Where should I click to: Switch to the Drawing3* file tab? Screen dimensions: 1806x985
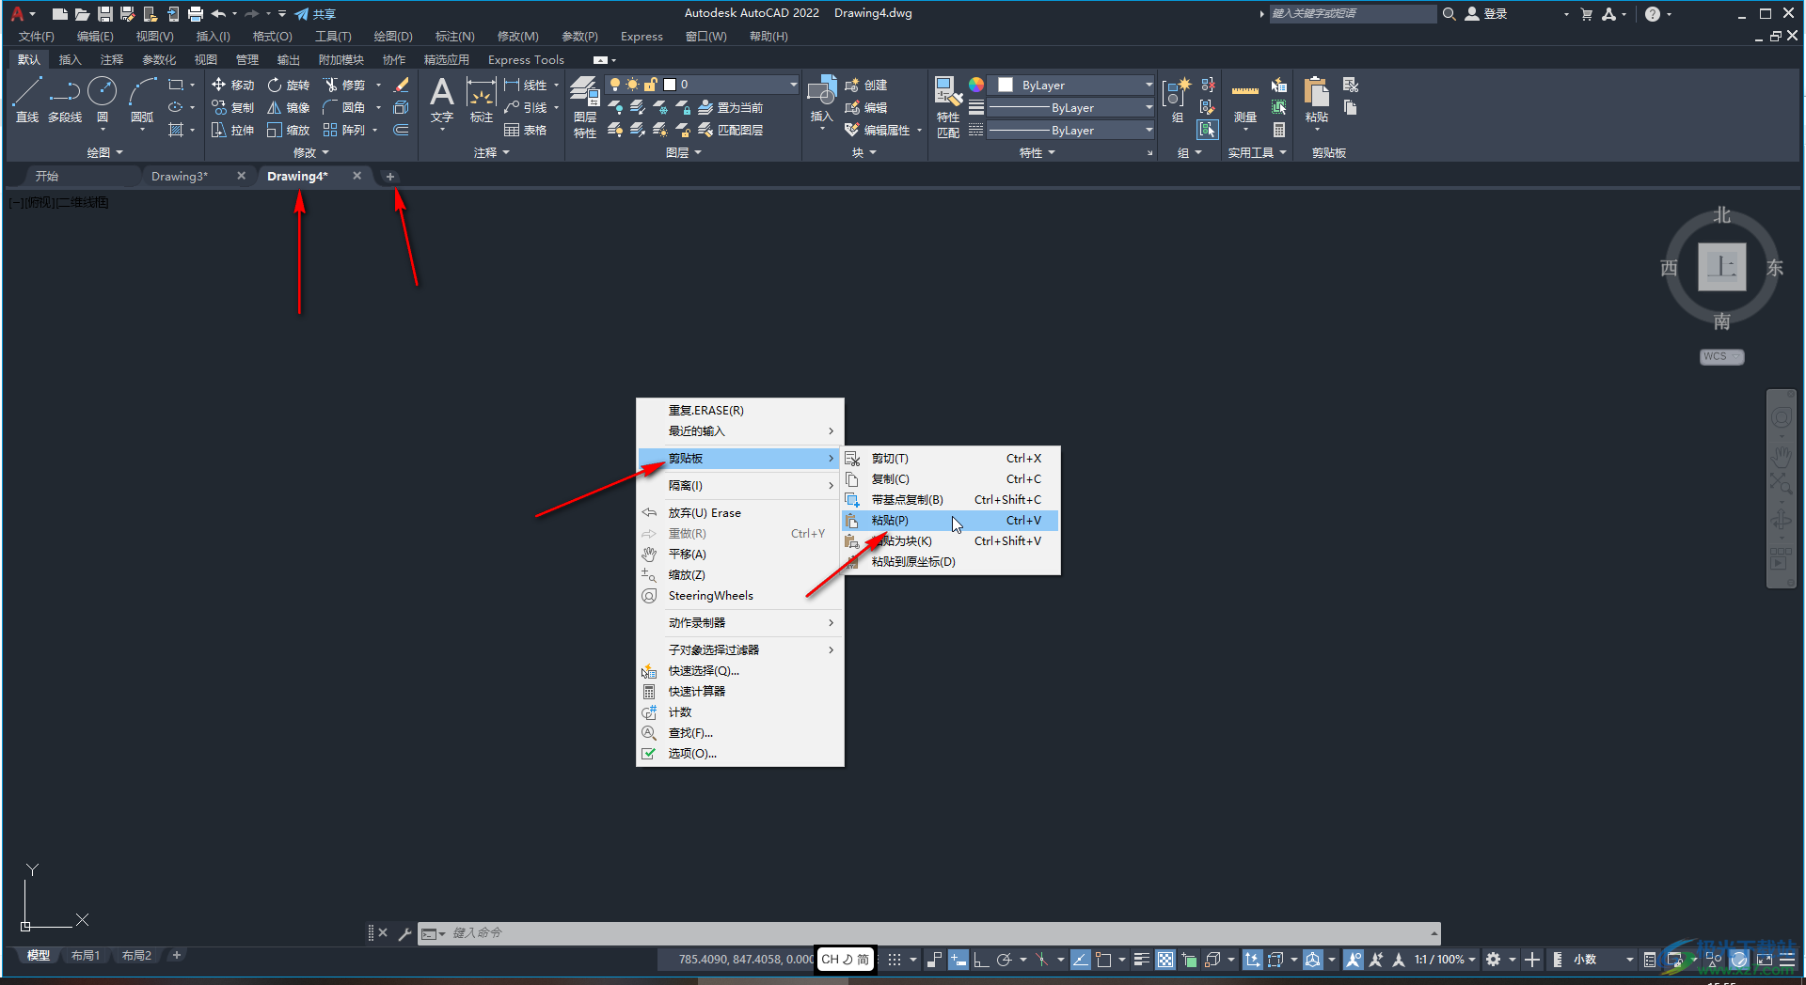click(180, 176)
